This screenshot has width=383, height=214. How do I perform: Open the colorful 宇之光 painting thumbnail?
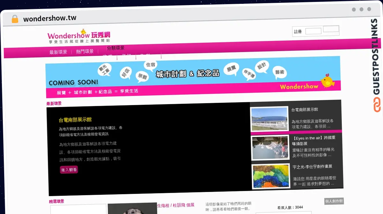(271, 176)
